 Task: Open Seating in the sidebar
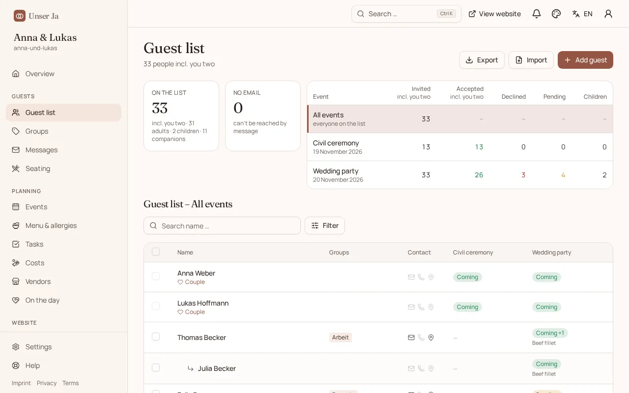click(64, 168)
